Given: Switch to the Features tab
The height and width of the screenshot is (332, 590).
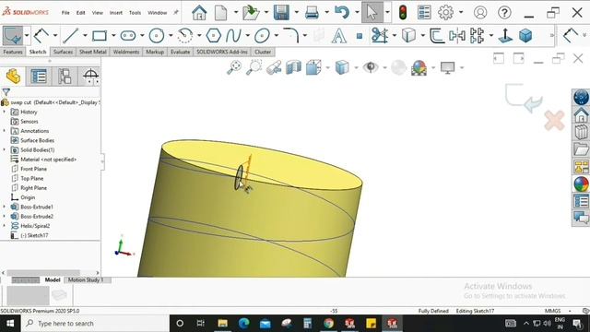Looking at the screenshot, I should coord(13,52).
